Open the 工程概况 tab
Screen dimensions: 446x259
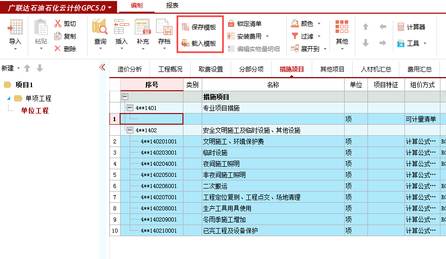pyautogui.click(x=170, y=69)
